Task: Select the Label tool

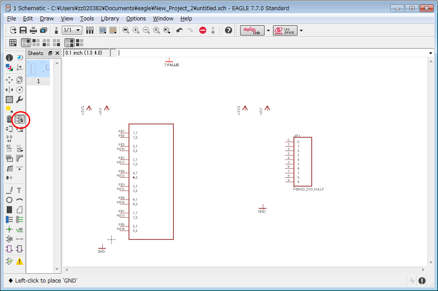Action: [19, 229]
